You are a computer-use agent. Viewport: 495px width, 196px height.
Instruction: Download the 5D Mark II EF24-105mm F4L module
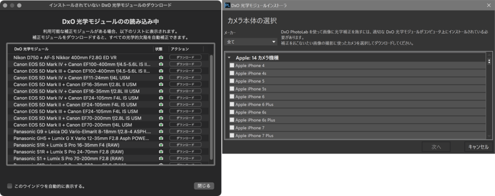pyautogui.click(x=185, y=105)
